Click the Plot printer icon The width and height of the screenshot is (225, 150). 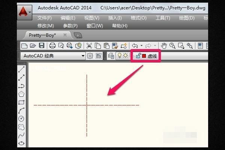click(52, 46)
